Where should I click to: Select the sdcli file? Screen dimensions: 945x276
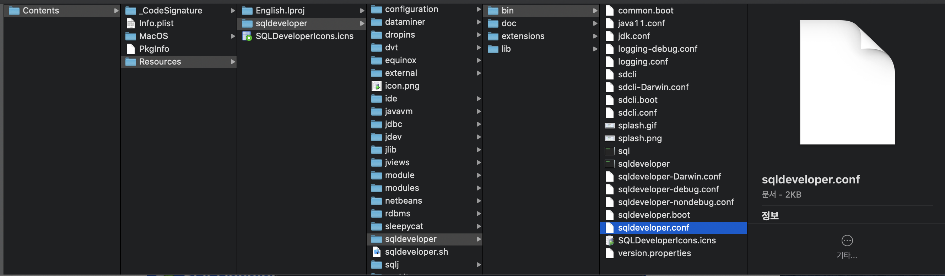click(x=673, y=74)
